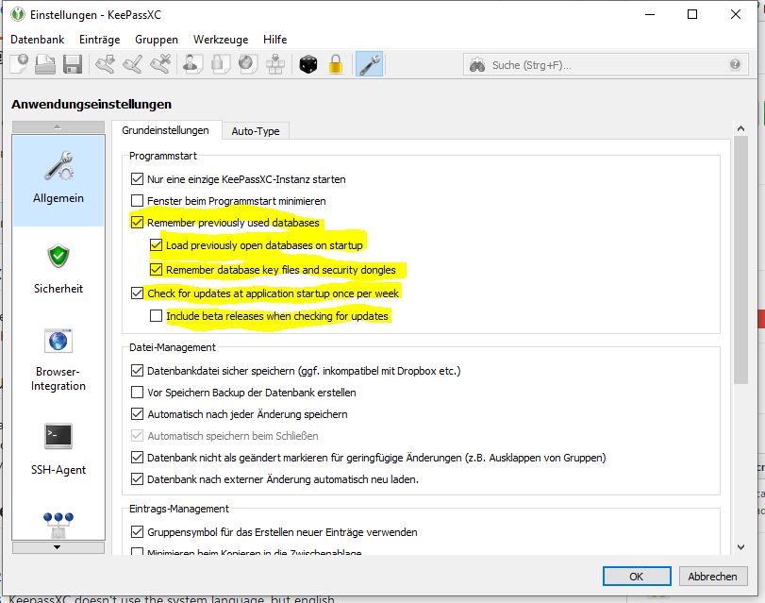Toggle Remember previously used databases

pos(137,223)
